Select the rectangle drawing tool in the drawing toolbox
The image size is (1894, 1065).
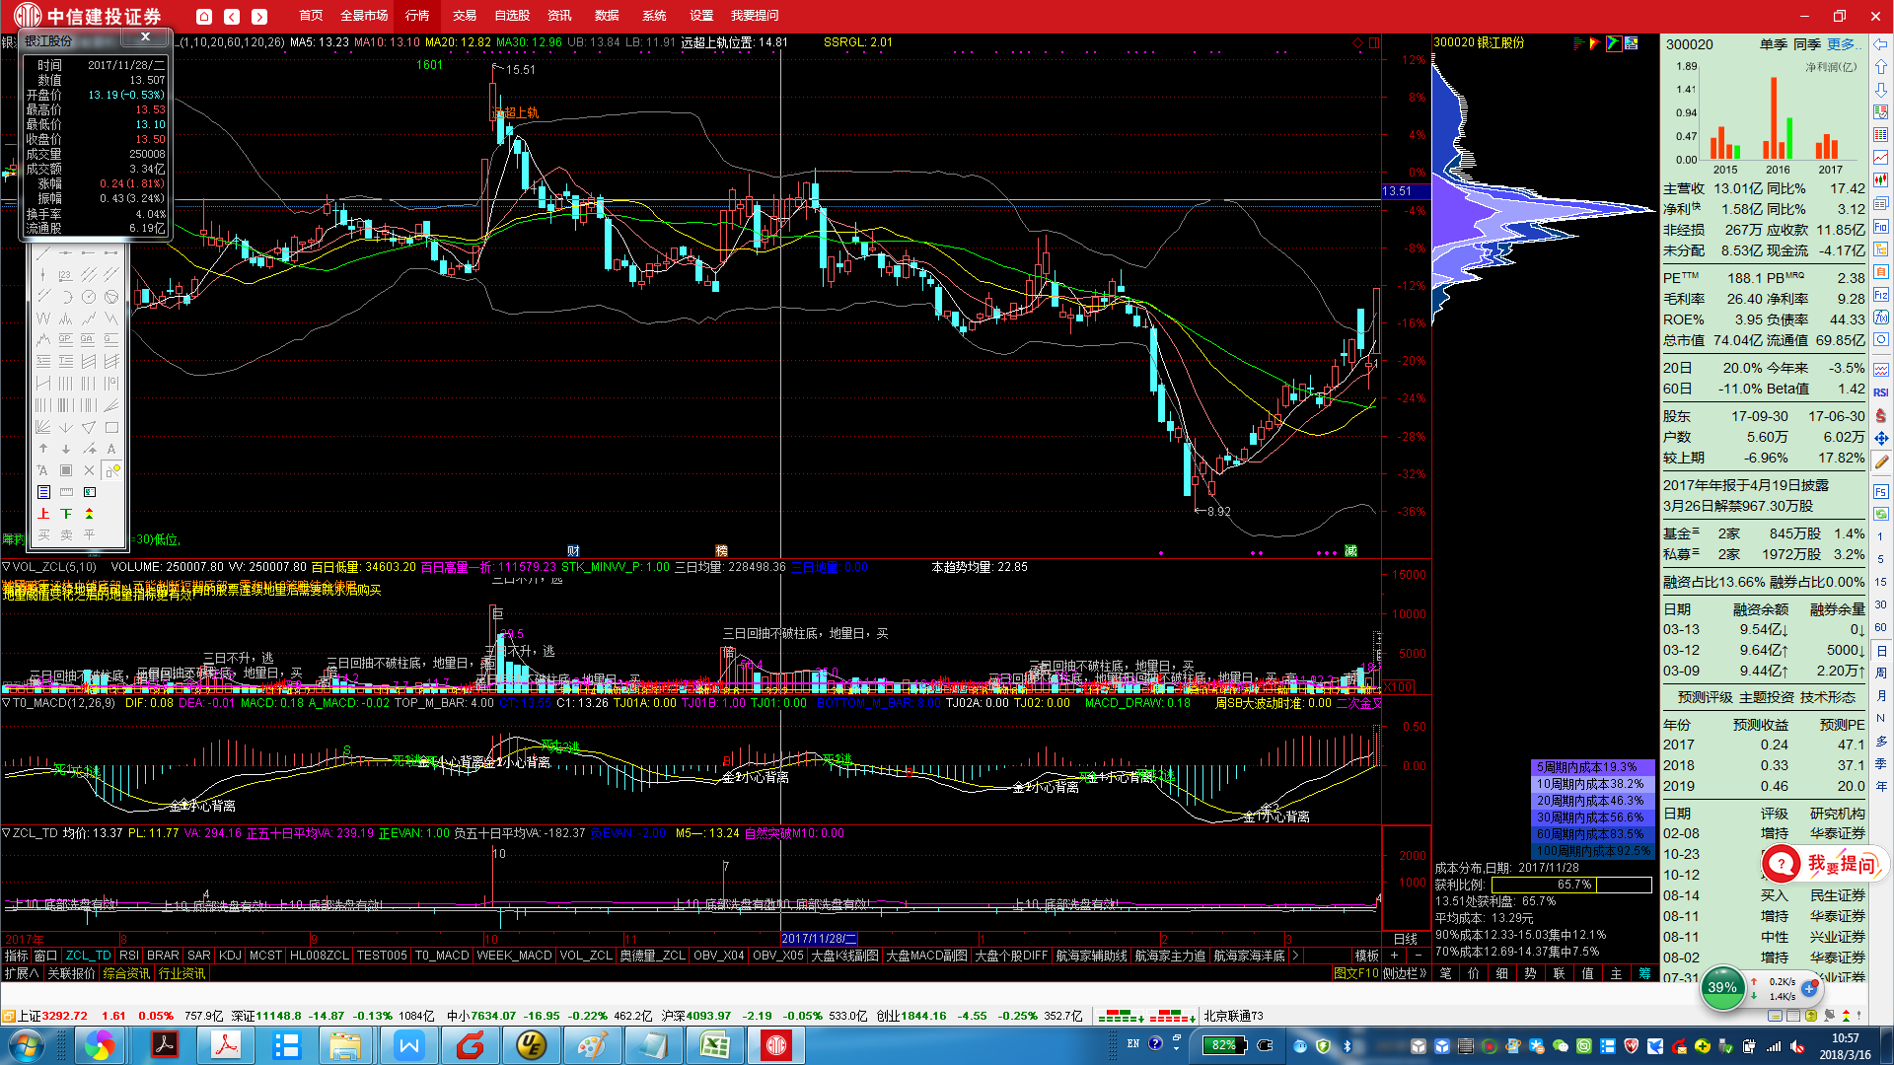point(111,427)
